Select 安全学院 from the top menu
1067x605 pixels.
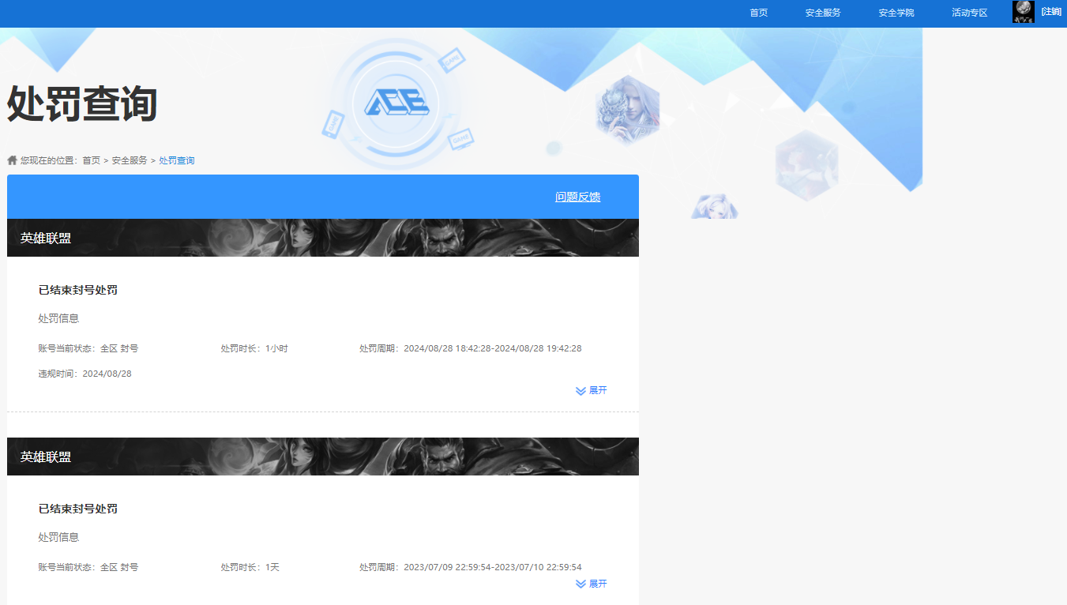[895, 12]
